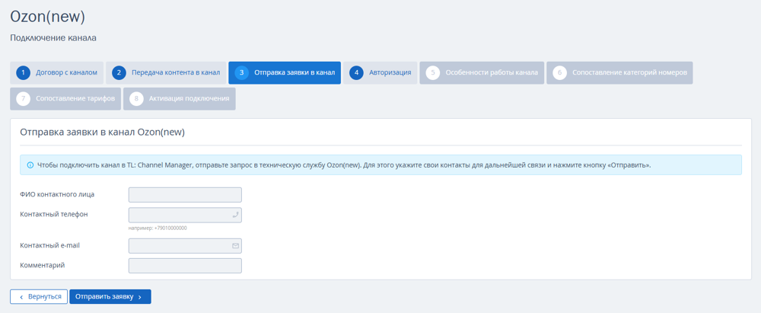Click heading Отправка заявки в канал Ozon(new)

click(x=103, y=133)
